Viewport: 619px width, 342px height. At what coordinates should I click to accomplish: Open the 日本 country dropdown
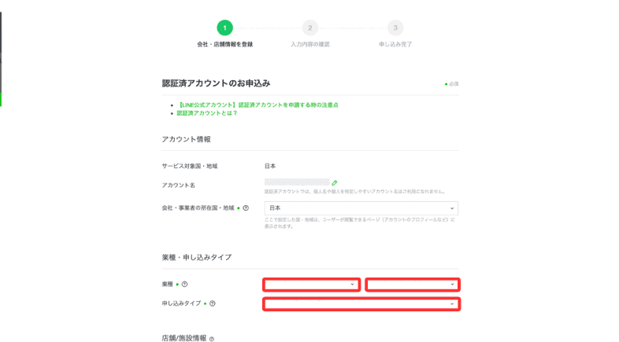pos(361,208)
